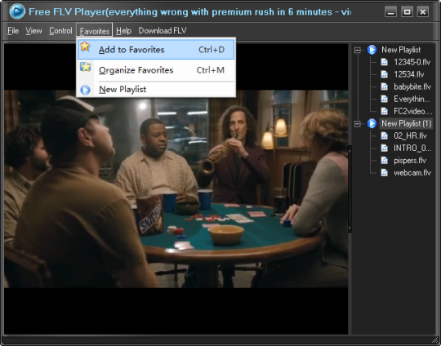Image resolution: width=441 pixels, height=346 pixels.
Task: Select babybite.flv in playlist
Action: point(412,86)
